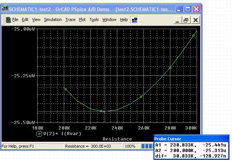
Task: Click the V(2)* I(Rvar) trace name
Action: tap(62, 134)
